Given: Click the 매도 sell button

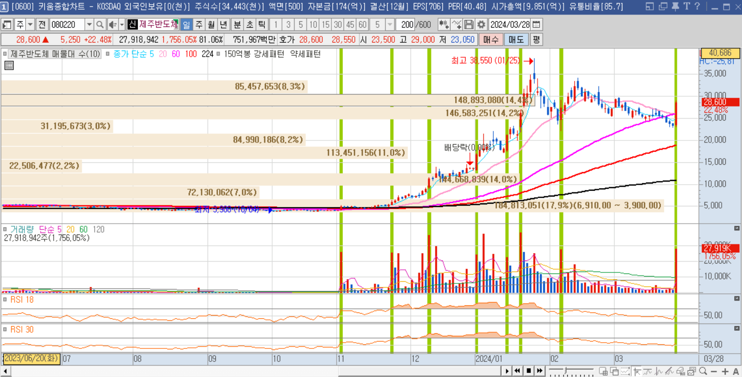Looking at the screenshot, I should [516, 40].
